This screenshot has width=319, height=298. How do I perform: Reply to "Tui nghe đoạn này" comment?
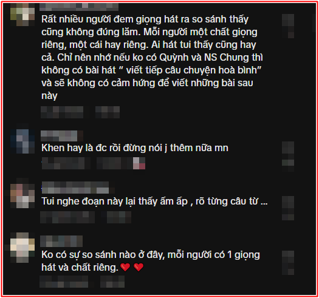[x=119, y=217]
